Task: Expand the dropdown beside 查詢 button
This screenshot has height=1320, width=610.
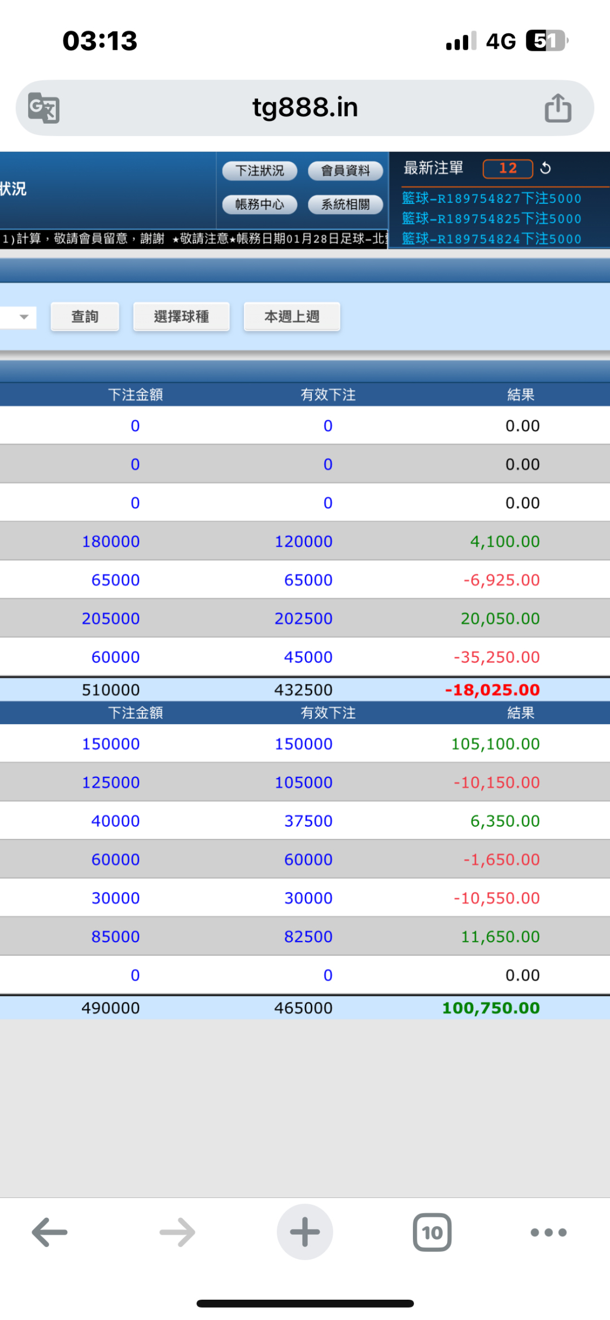Action: coord(23,317)
